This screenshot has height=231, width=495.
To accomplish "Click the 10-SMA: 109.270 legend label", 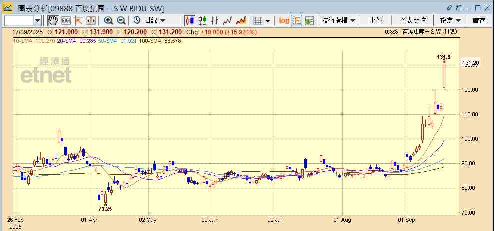I will 34,41.
